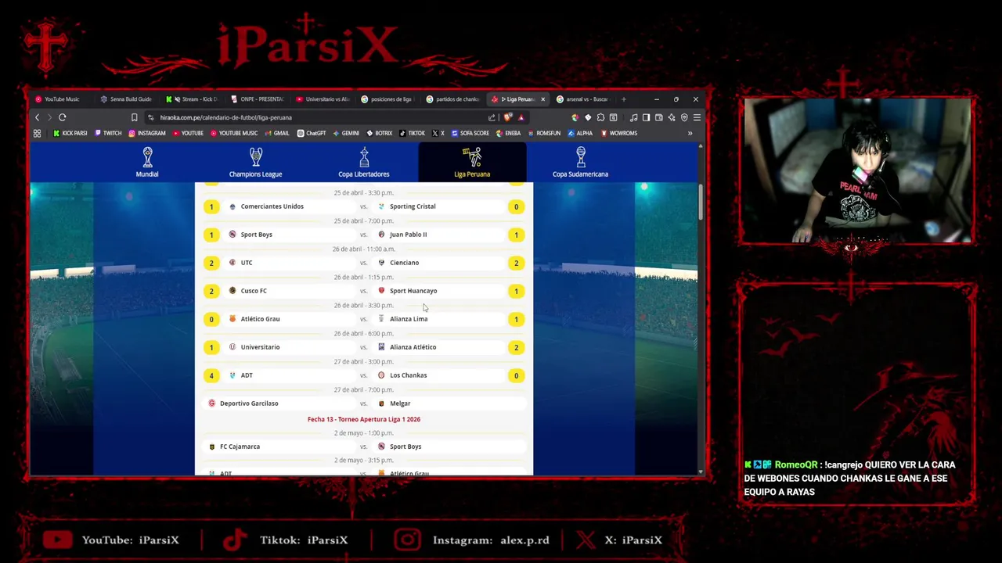Open the TWITCH bookmark
Image resolution: width=1002 pixels, height=563 pixels.
(108, 133)
